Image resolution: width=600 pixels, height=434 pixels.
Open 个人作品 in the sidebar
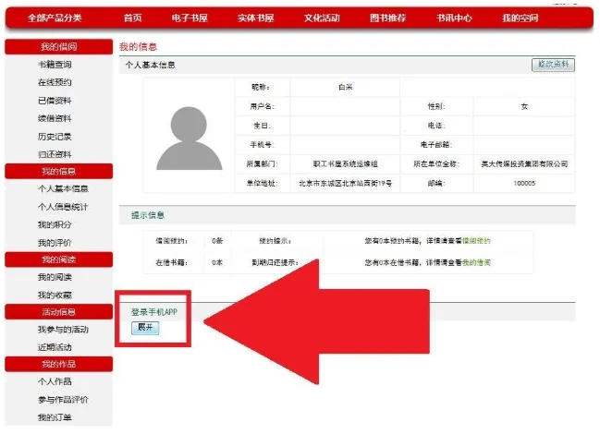pyautogui.click(x=55, y=381)
